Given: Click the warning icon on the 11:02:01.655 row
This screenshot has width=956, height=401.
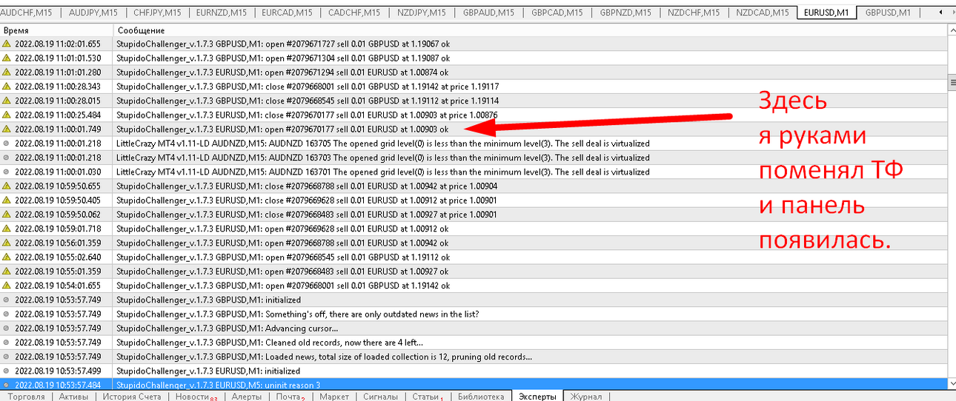Looking at the screenshot, I should point(7,44).
